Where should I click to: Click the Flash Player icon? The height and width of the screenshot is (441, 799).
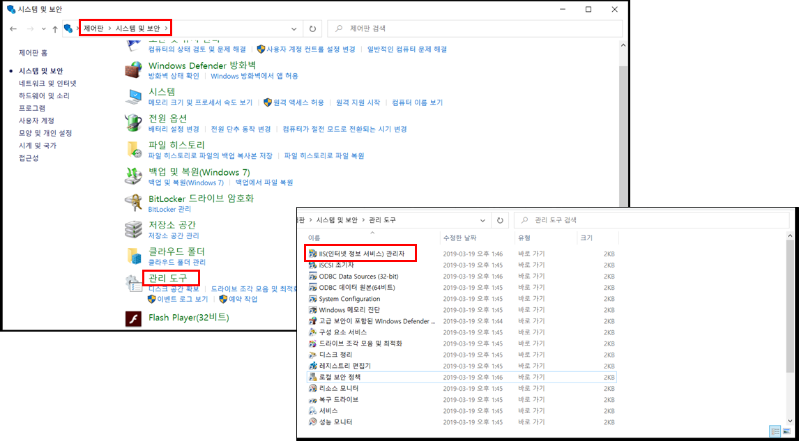click(133, 319)
